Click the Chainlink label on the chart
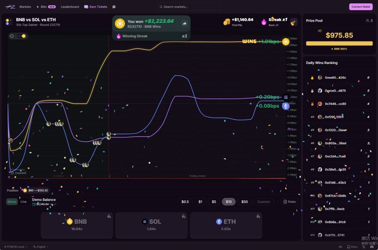The height and width of the screenshot is (250, 378). click(18, 173)
